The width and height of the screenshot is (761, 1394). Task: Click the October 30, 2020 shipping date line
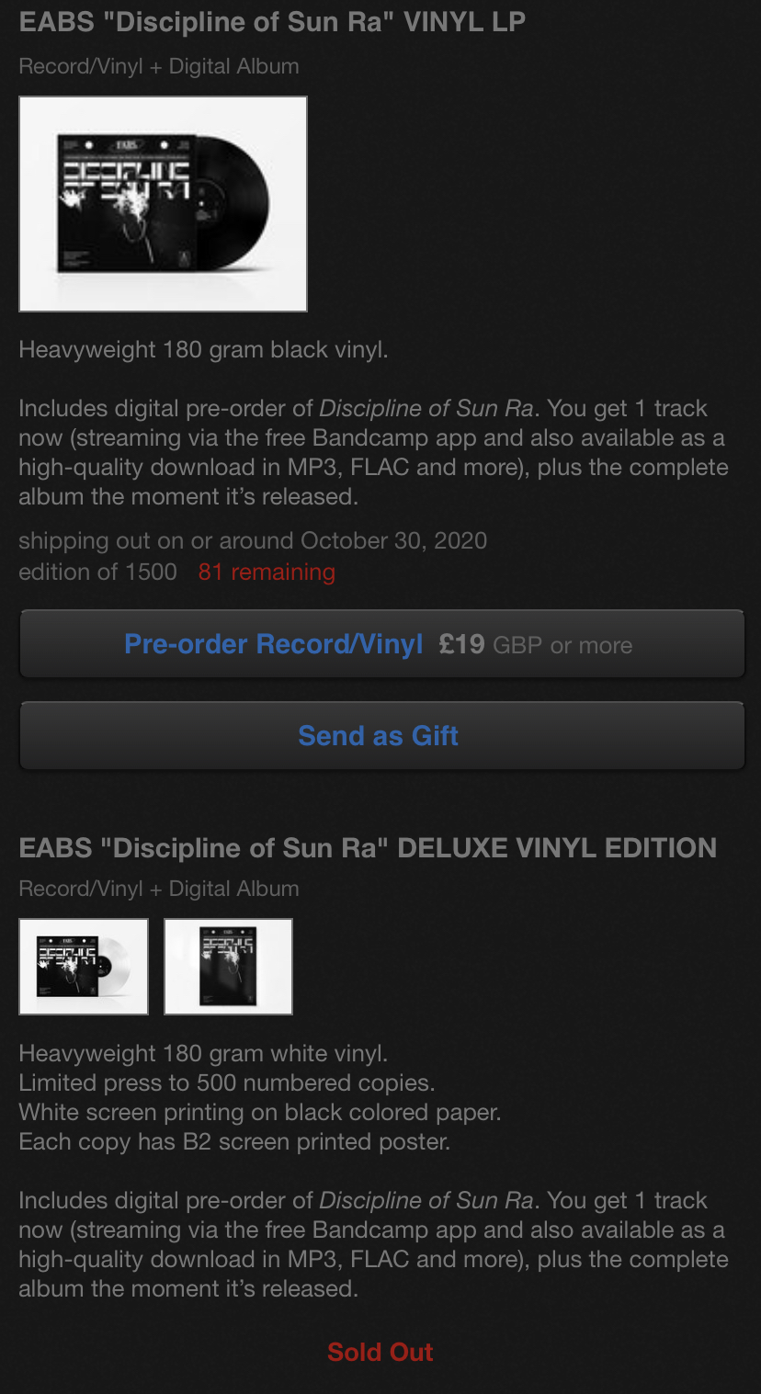pos(253,540)
